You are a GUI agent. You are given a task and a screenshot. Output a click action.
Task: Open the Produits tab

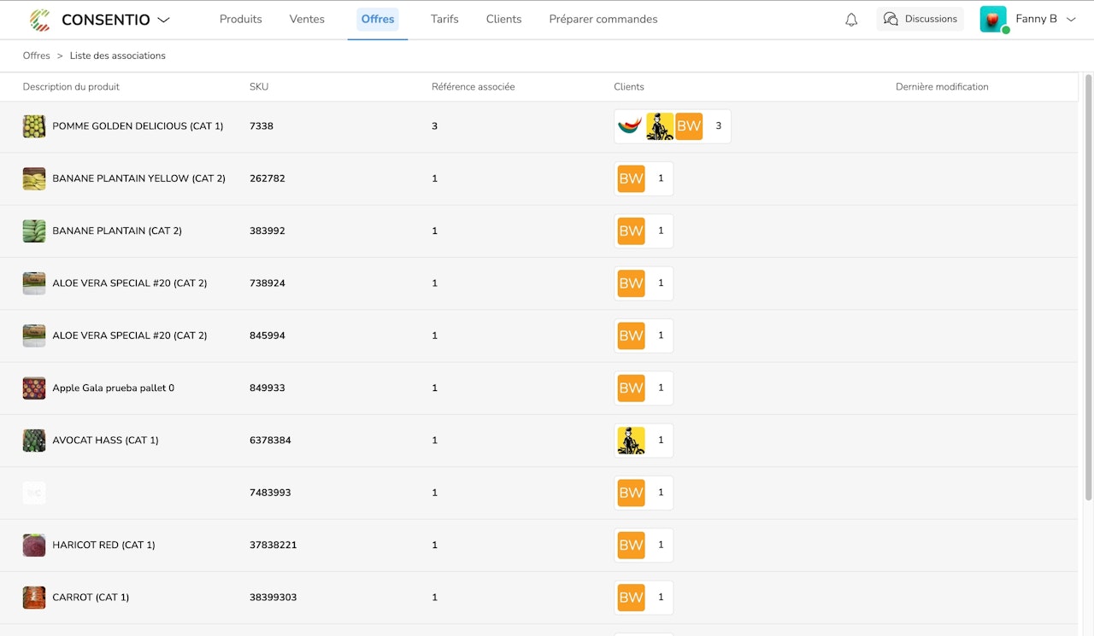241,19
